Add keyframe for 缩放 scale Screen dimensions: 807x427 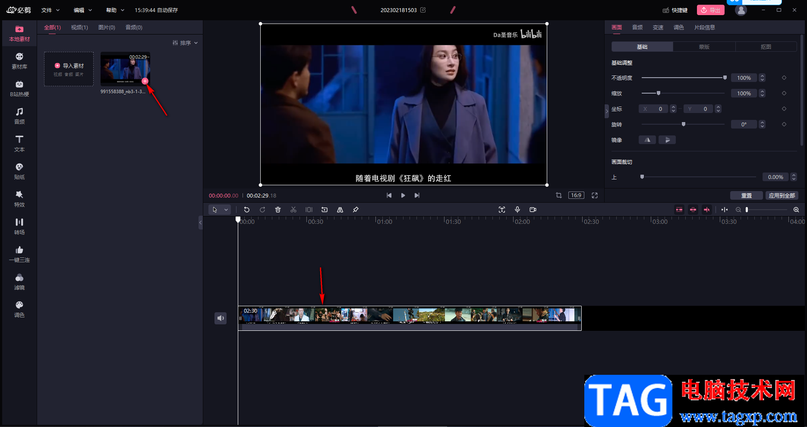click(784, 93)
